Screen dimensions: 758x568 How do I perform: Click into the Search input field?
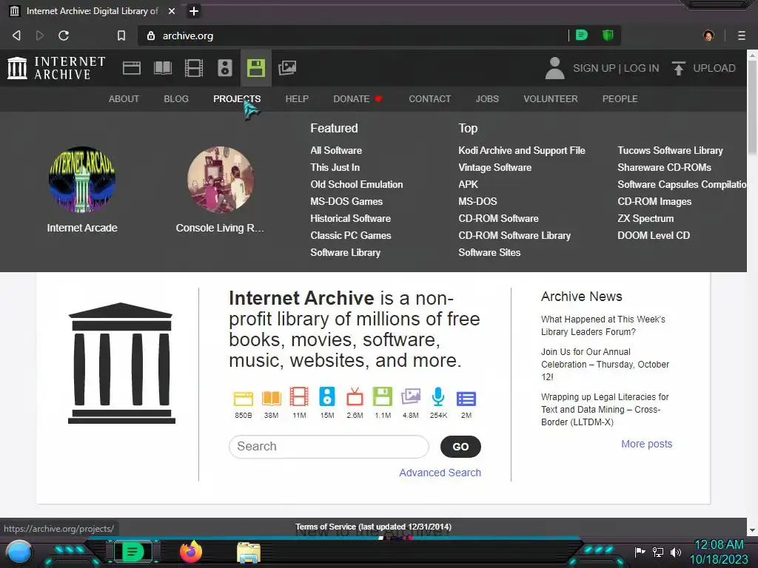(329, 446)
